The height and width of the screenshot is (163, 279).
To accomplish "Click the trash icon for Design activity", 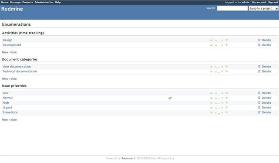I will (259, 40).
